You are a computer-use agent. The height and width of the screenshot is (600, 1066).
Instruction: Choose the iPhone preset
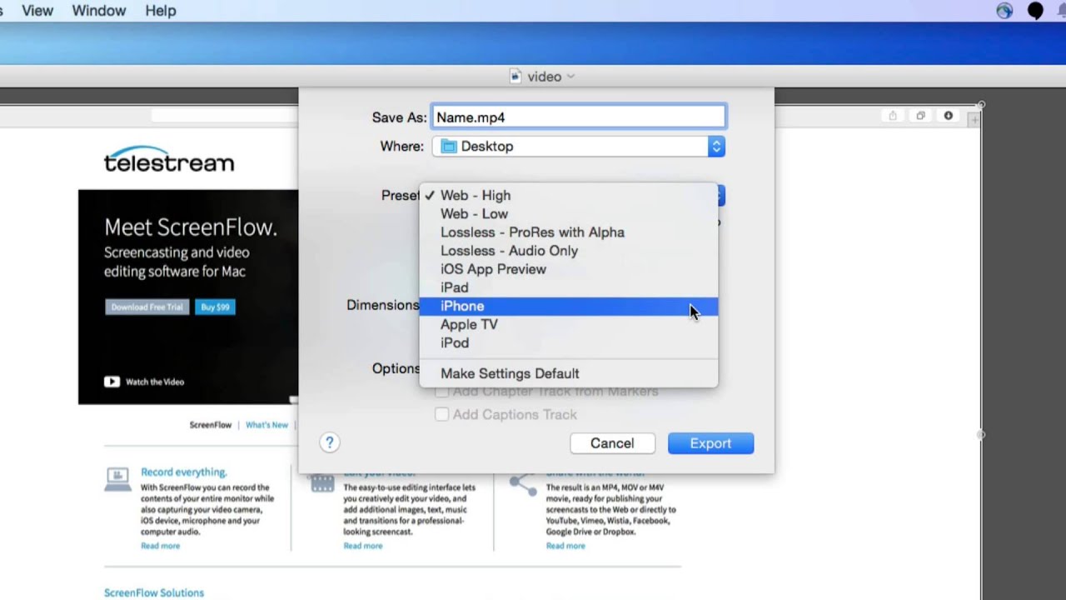point(568,306)
